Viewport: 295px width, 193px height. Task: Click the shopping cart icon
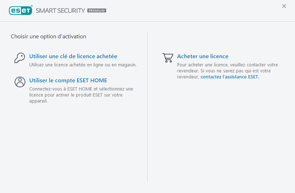click(167, 58)
